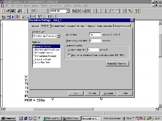This screenshot has height=121, width=162.
Task: Click the Back Annotate toolbar icon
Action: click(99, 11)
